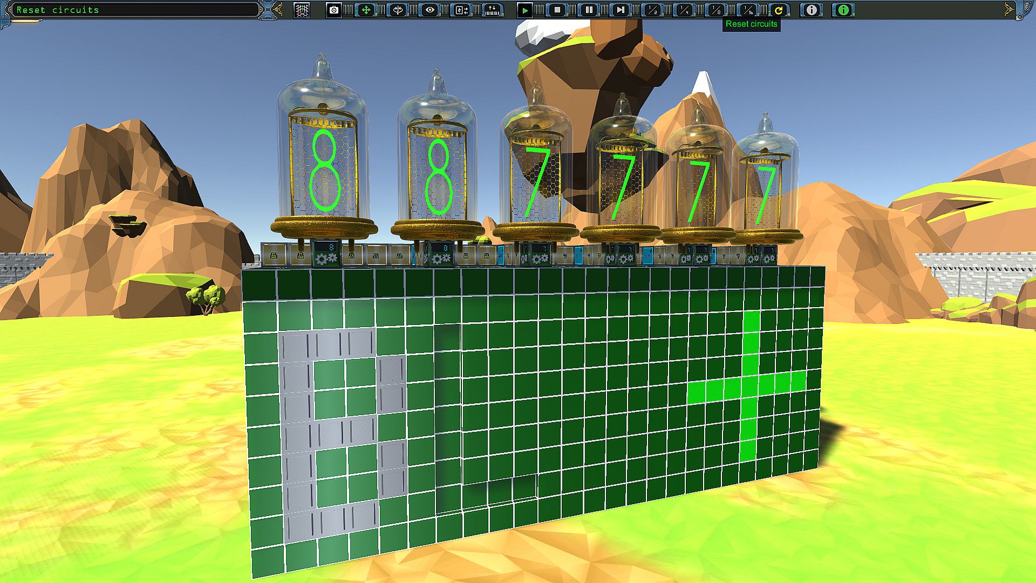Click the green info icon
This screenshot has width=1036, height=583.
click(843, 10)
